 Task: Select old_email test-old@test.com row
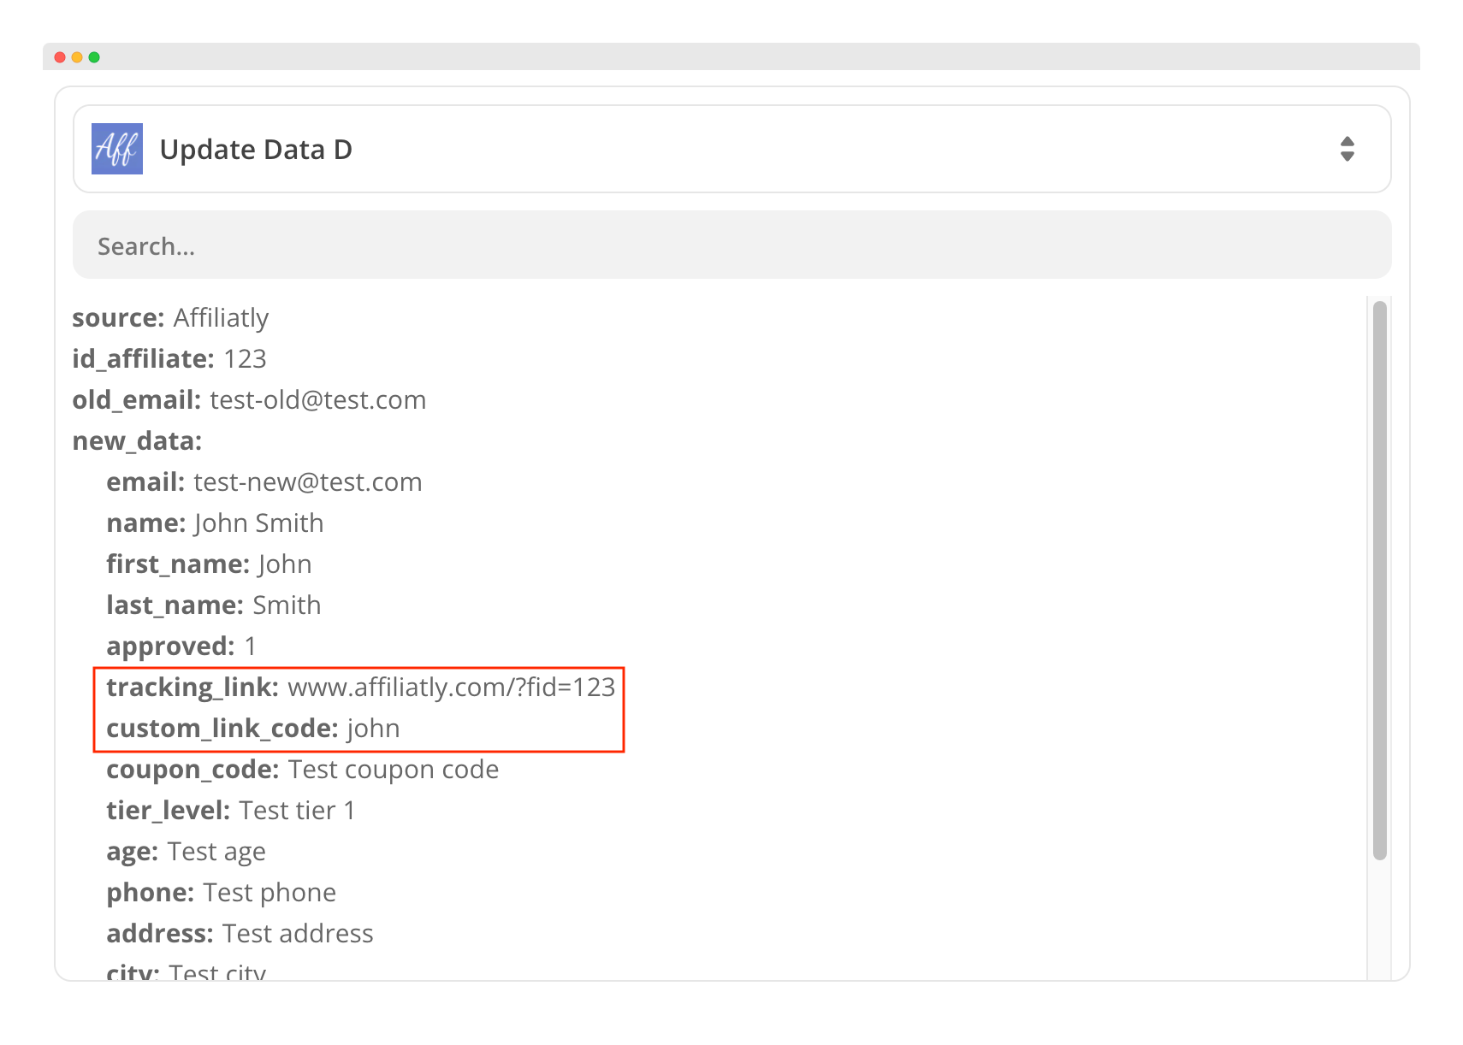coord(249,400)
